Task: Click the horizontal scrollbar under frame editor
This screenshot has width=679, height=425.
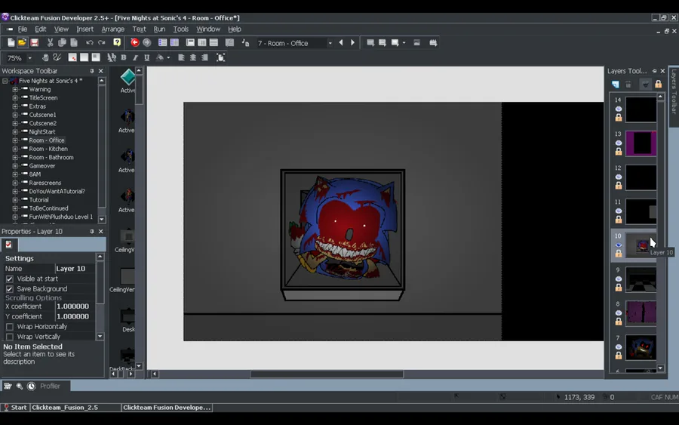Action: click(327, 374)
